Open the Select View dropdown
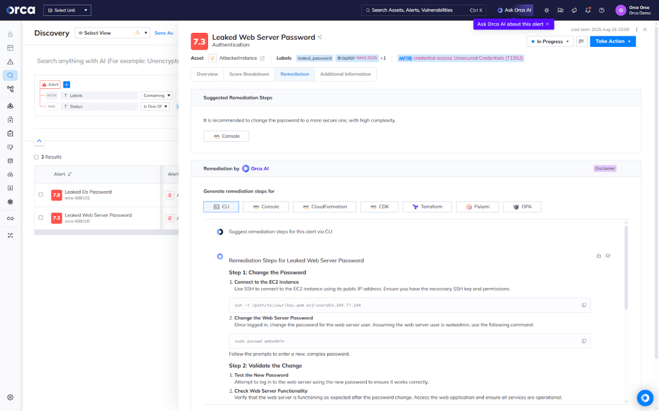The image size is (659, 411). (x=112, y=33)
